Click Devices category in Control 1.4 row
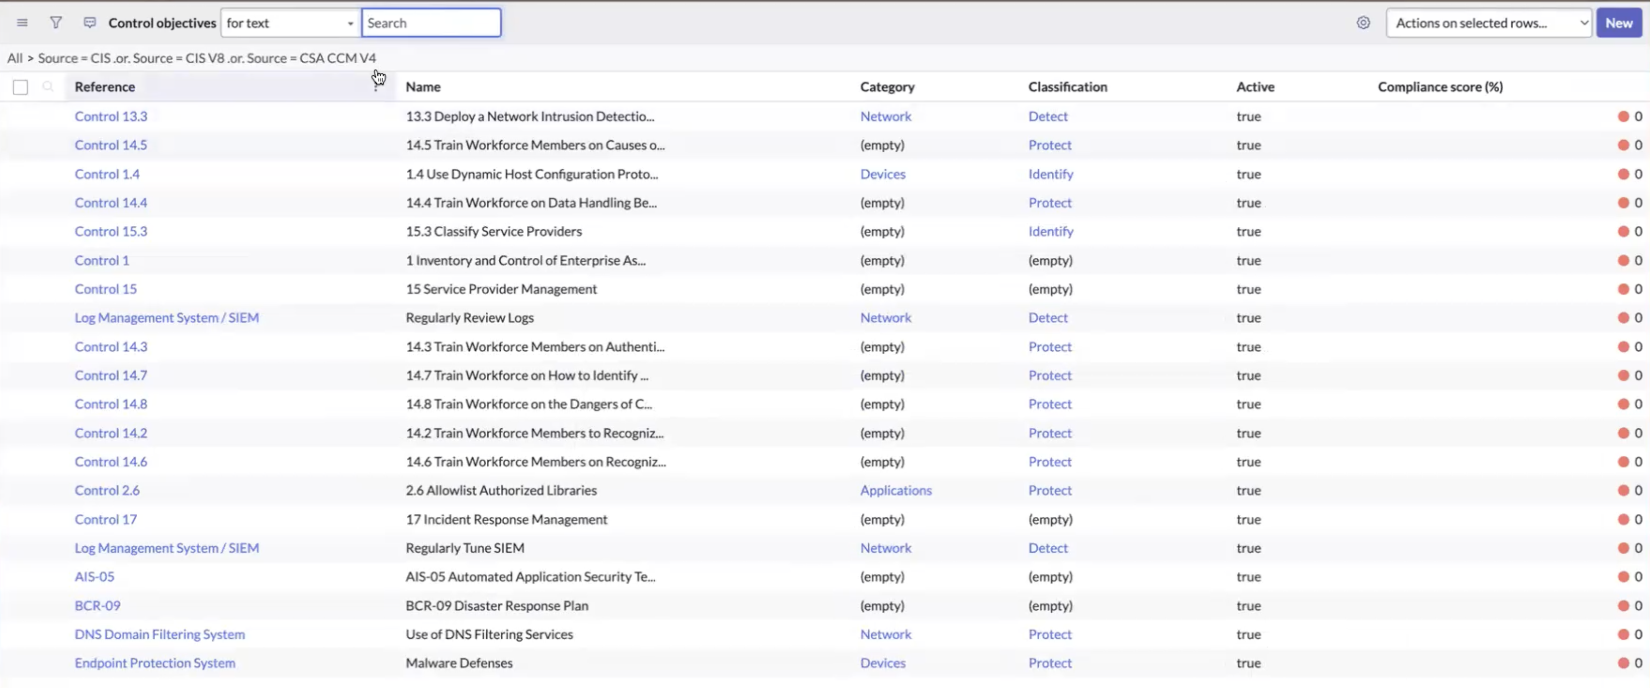 pos(882,174)
